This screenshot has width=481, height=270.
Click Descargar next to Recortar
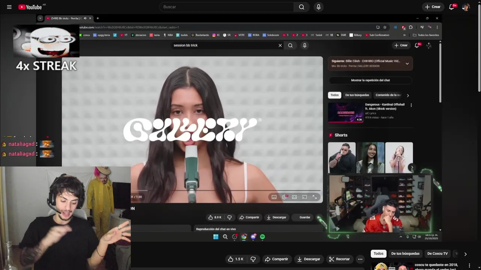click(309, 259)
